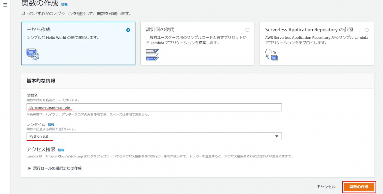
Task: Click Serverless Application Repository の参照 card title
Action: [x=309, y=30]
